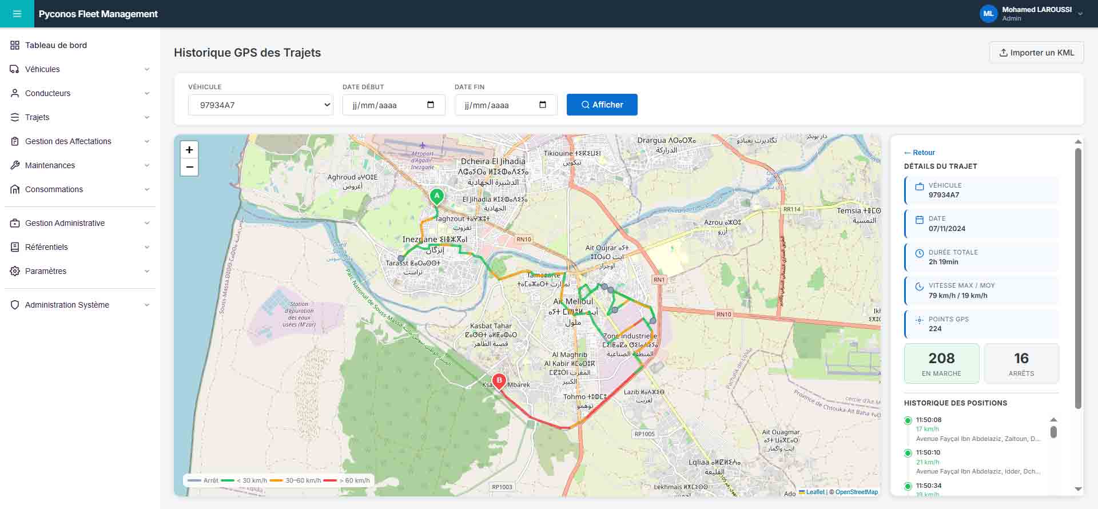
Task: Open the Date Début calendar picker icon
Action: click(x=431, y=105)
